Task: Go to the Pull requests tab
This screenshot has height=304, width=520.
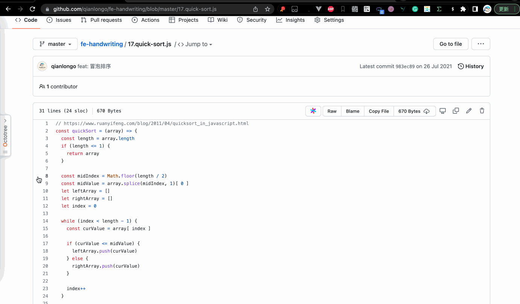Action: (102, 20)
